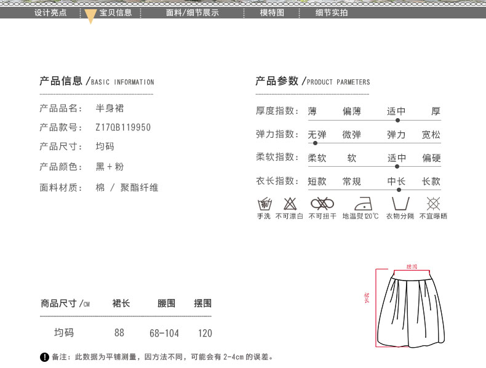
Task: Click the product number Z17QB119950
Action: (x=123, y=127)
